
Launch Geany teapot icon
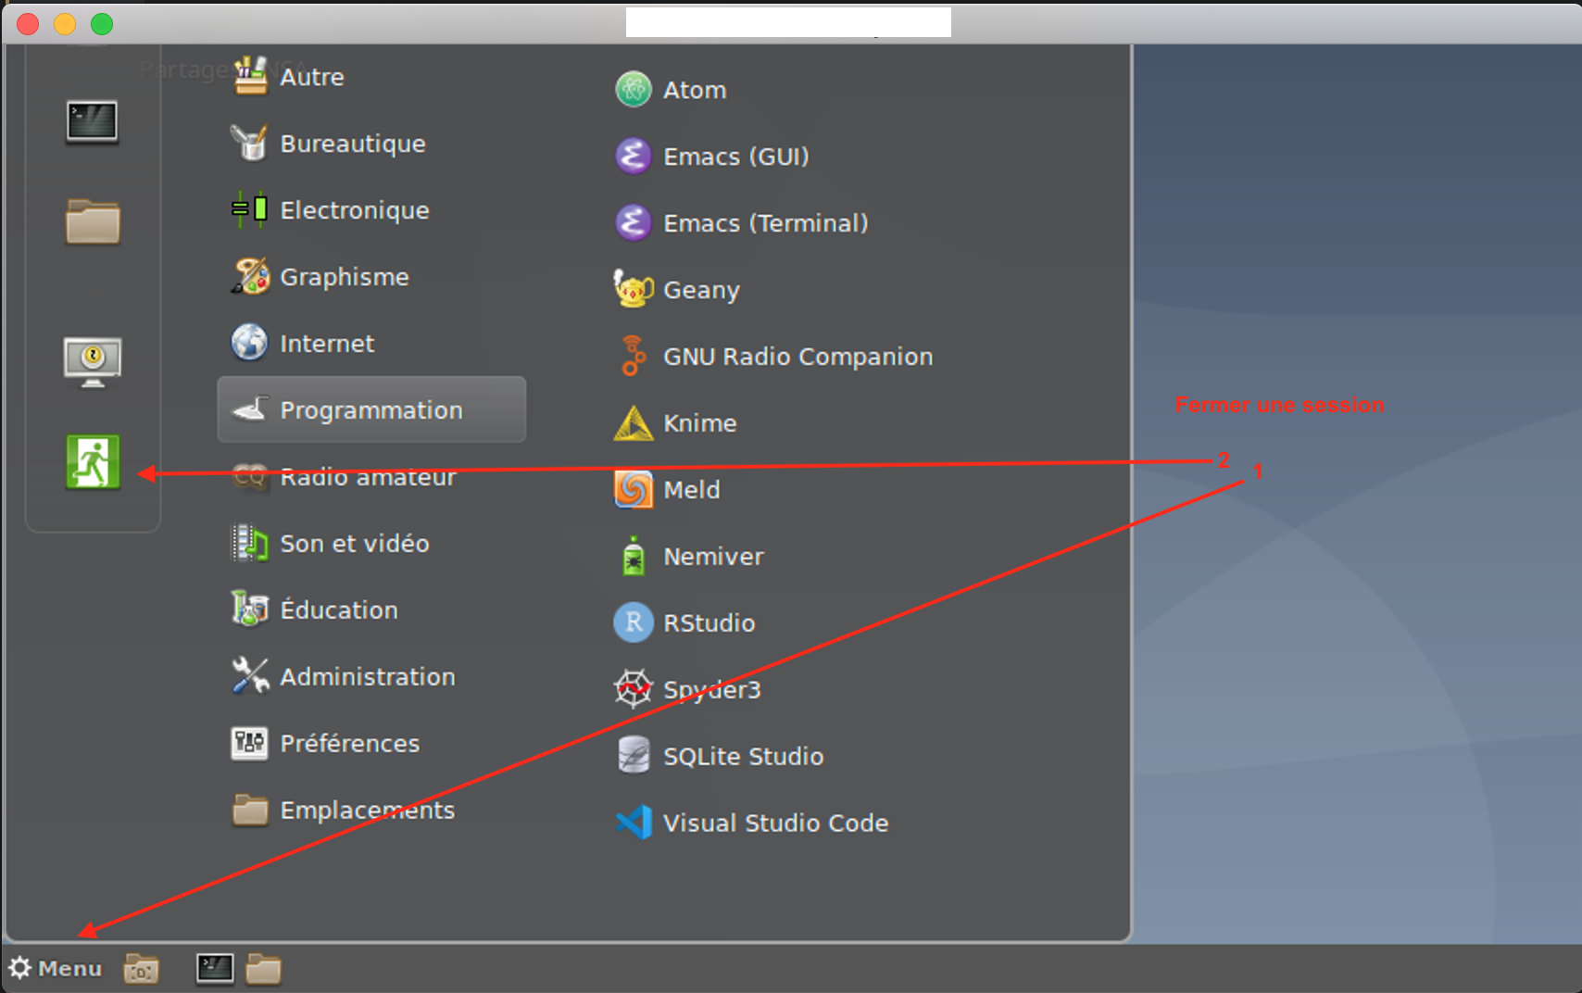point(634,289)
